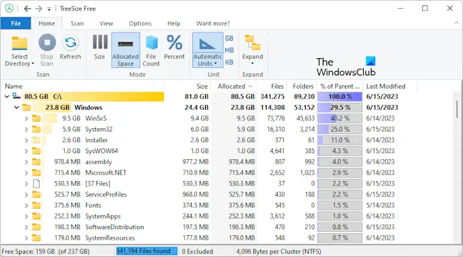Switch mode to File Count

[151, 51]
